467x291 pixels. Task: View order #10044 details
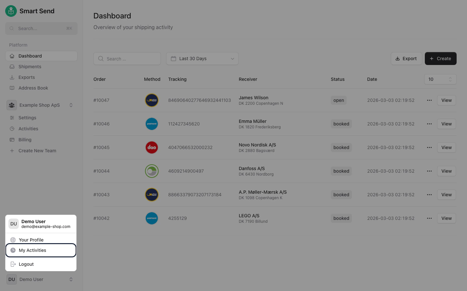pyautogui.click(x=446, y=171)
